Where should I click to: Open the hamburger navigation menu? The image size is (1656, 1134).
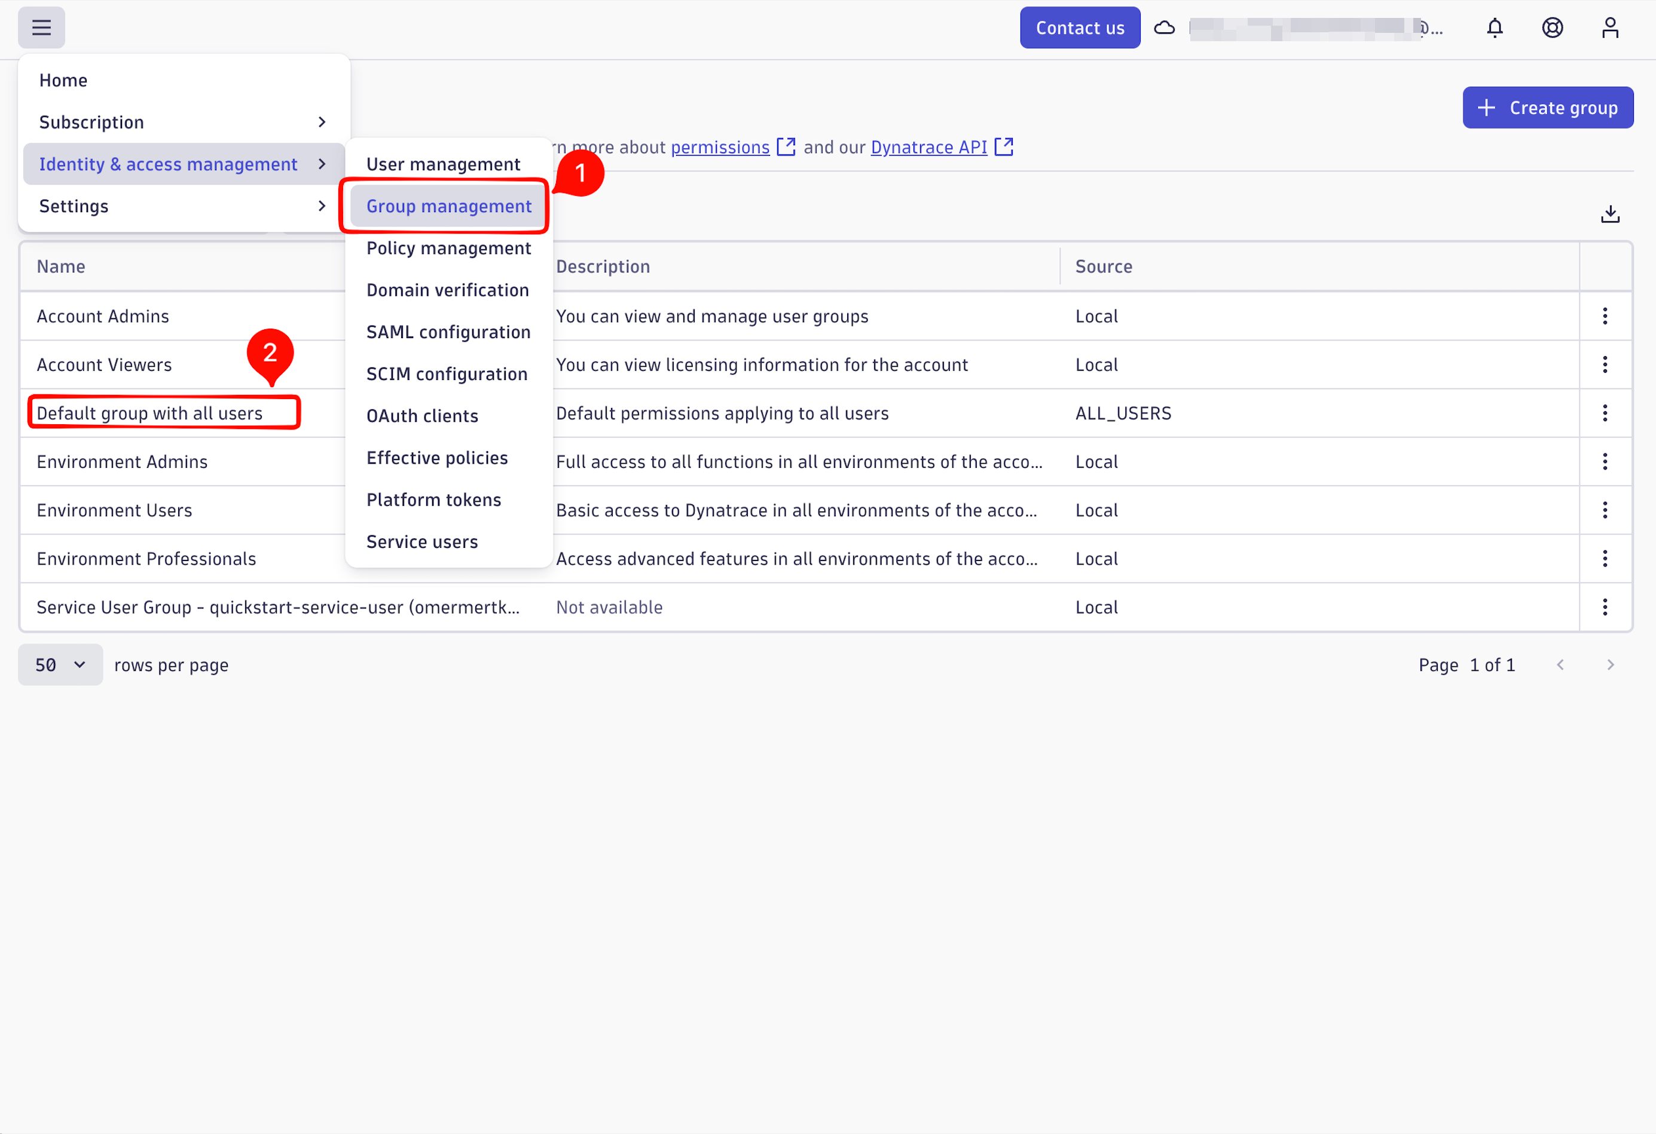(x=41, y=27)
